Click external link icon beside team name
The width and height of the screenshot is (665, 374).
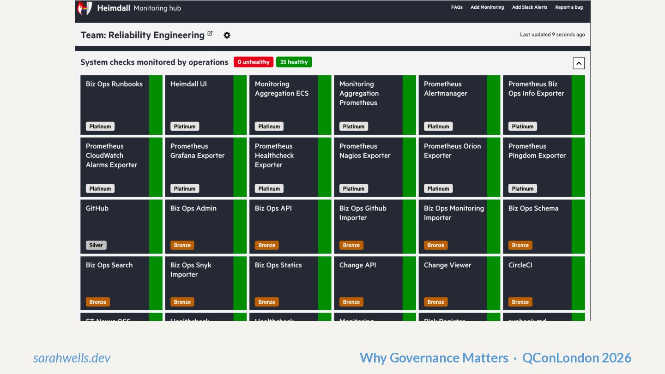click(x=210, y=34)
